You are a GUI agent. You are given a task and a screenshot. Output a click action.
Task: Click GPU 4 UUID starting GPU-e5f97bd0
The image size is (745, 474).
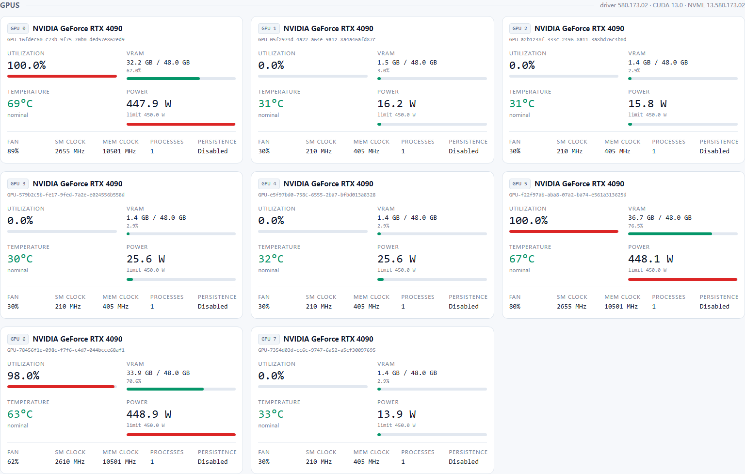pyautogui.click(x=317, y=195)
